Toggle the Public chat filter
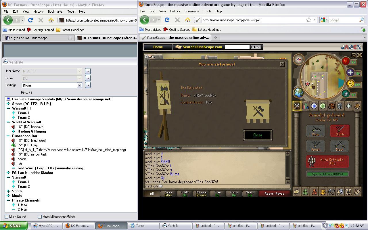Image resolution: width=368 pixels, height=230 pixels. click(x=185, y=193)
